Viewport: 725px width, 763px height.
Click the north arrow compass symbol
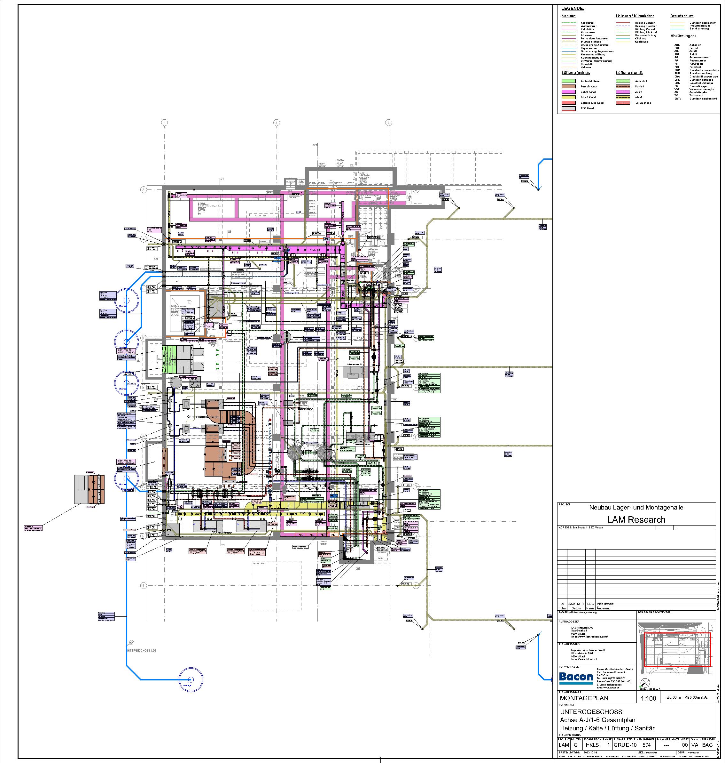tap(645, 683)
